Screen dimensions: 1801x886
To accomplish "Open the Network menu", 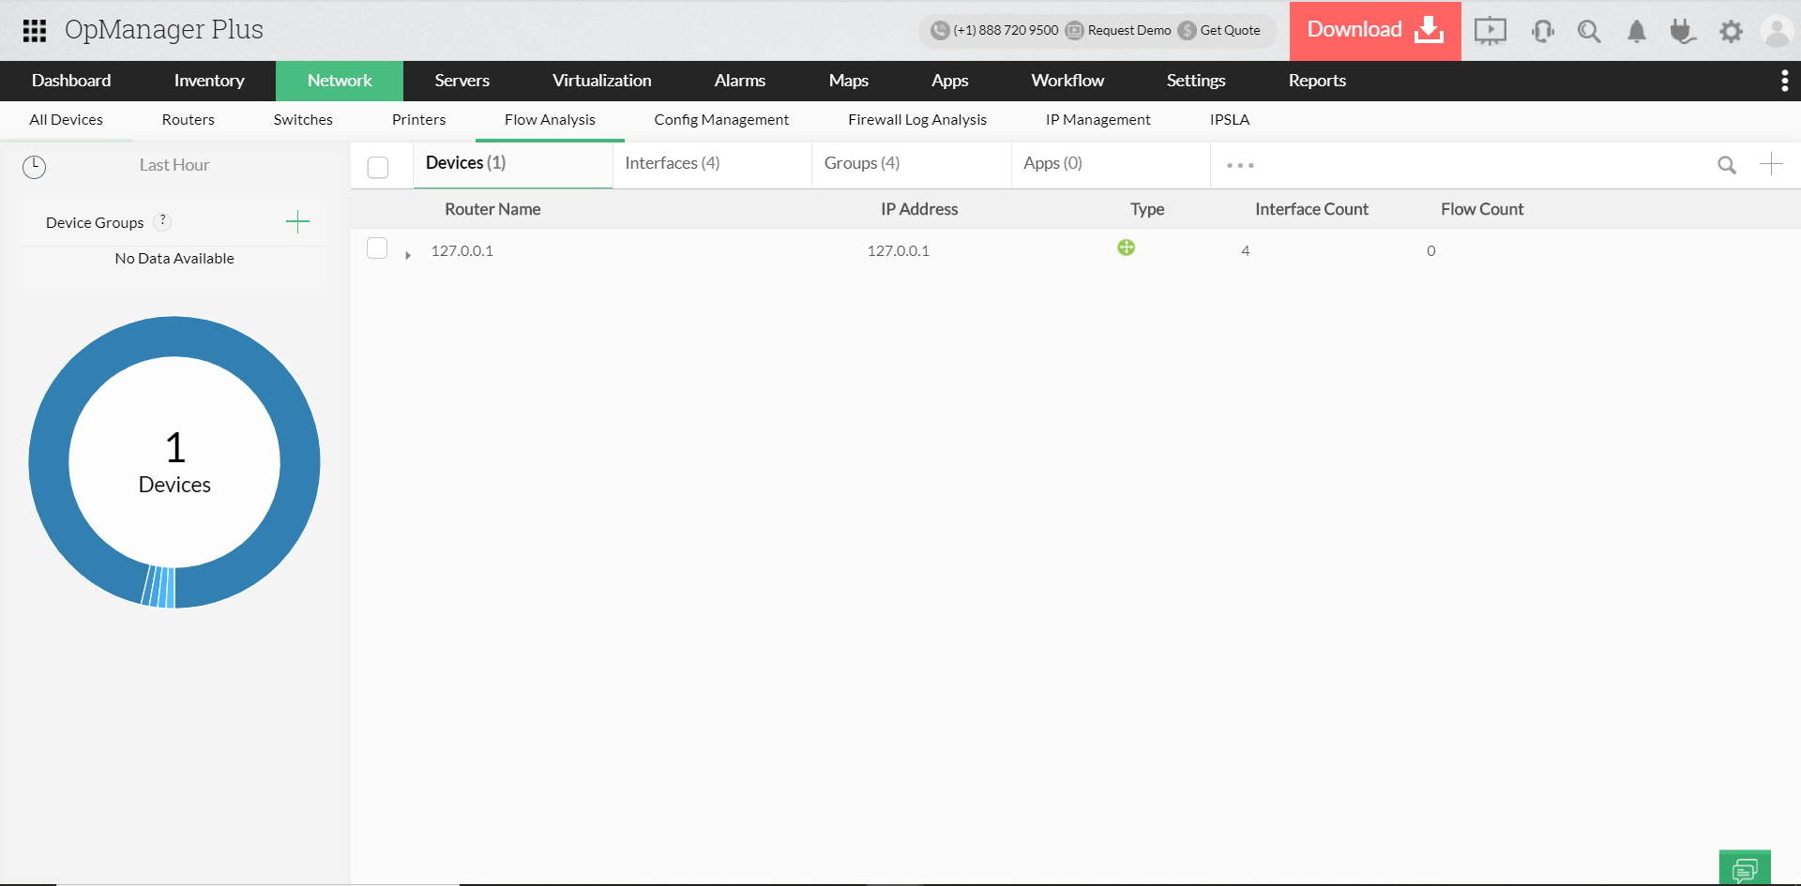I will [340, 81].
